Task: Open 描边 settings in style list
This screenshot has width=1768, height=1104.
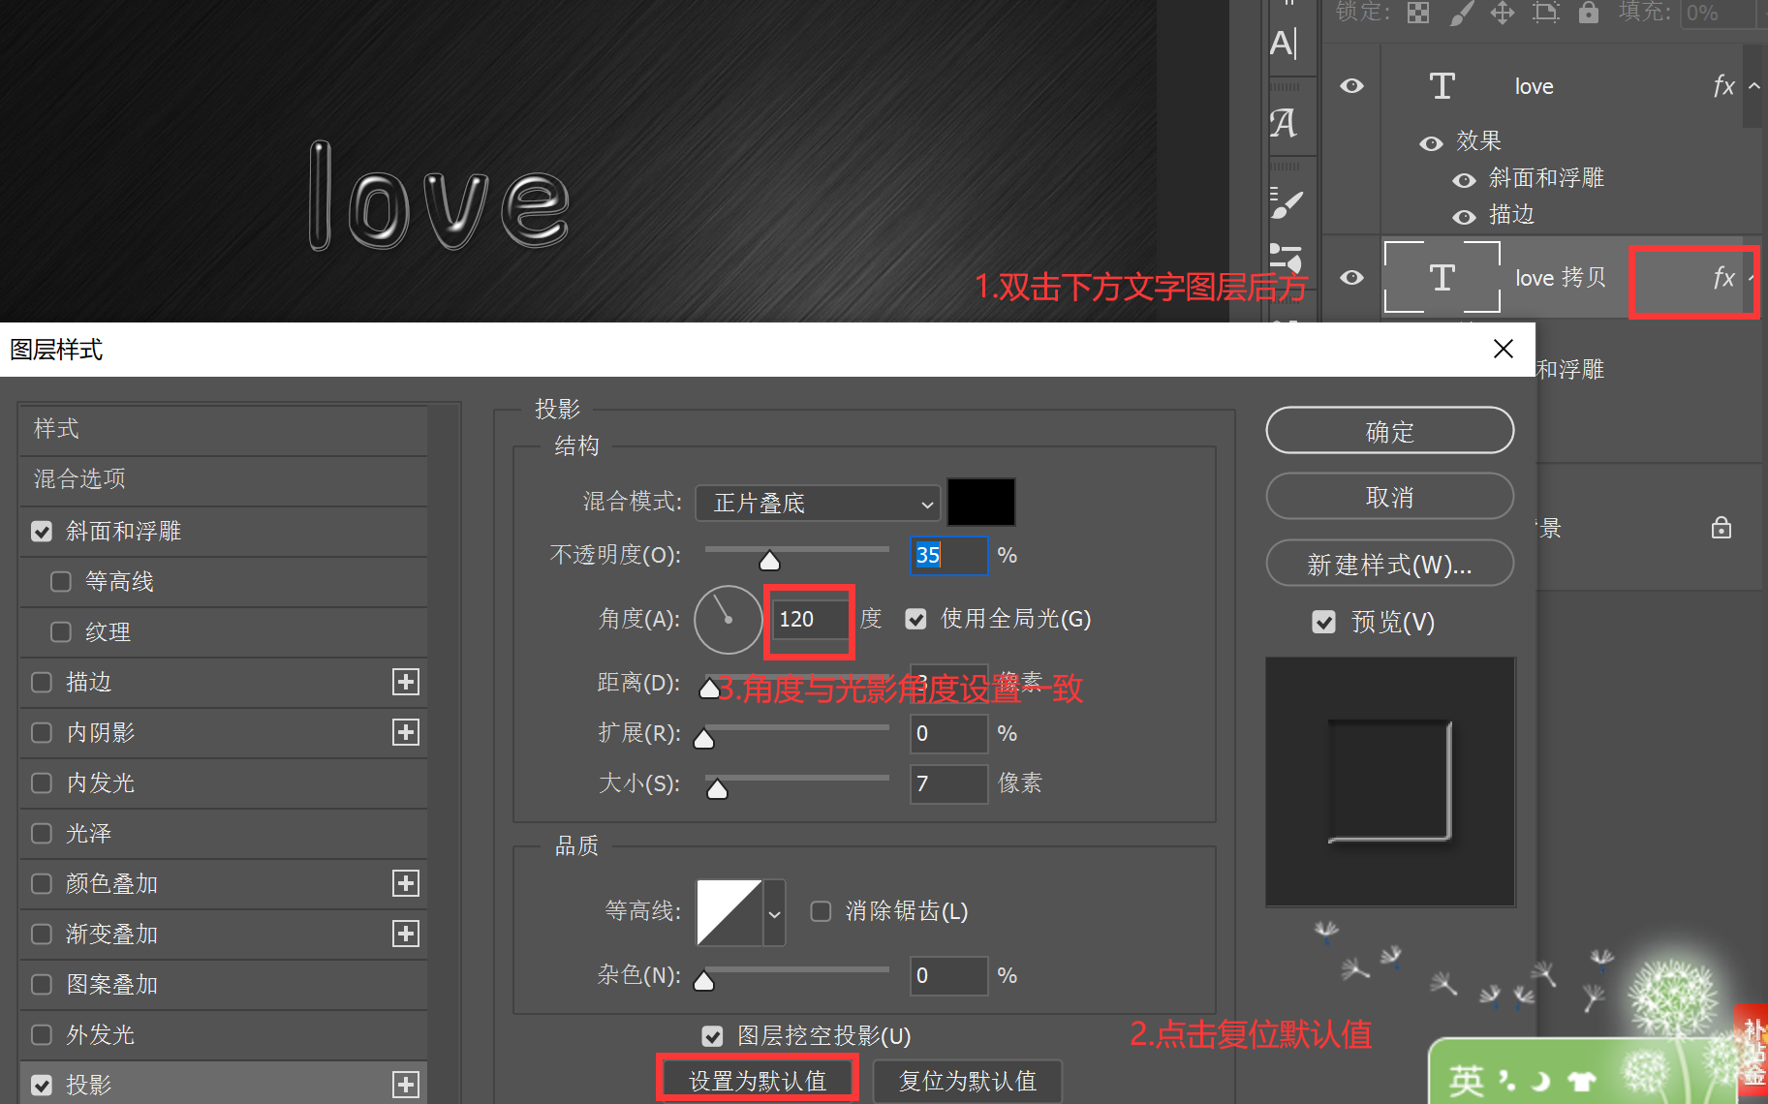Action: click(89, 682)
